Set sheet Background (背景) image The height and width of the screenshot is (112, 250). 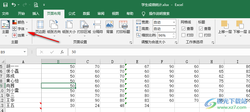pos(110,27)
